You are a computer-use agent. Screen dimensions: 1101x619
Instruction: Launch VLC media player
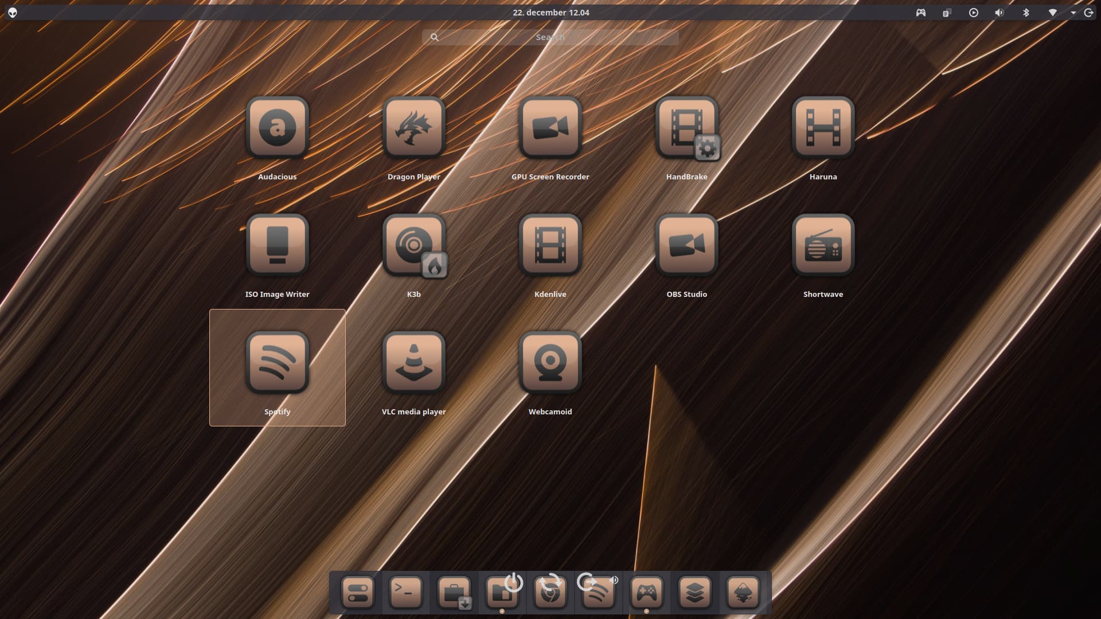(x=413, y=362)
